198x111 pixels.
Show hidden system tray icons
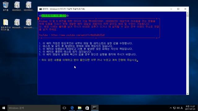click(171, 108)
